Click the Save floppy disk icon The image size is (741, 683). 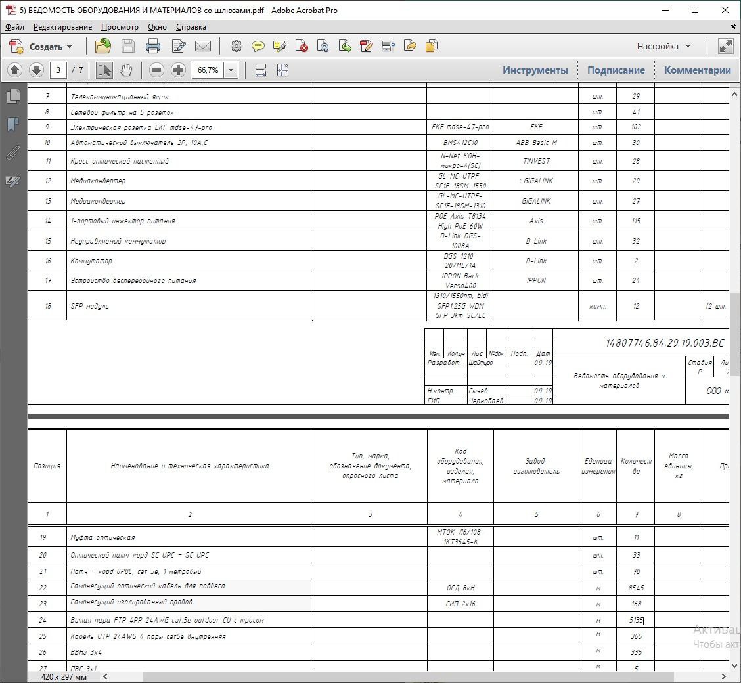(128, 46)
